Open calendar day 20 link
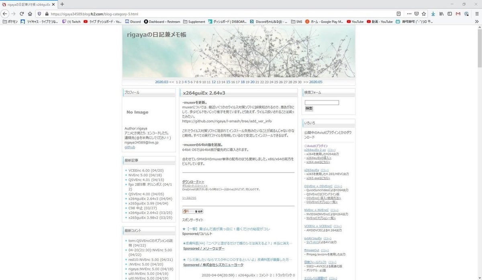The width and height of the screenshot is (482, 280). coord(252,82)
